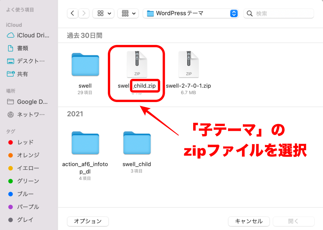
Task: Click the 共有 shared folder icon
Action: [11, 74]
